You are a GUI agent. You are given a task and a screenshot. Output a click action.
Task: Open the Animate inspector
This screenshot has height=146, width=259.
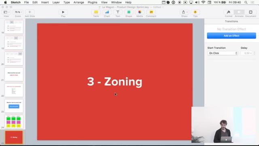(x=239, y=12)
